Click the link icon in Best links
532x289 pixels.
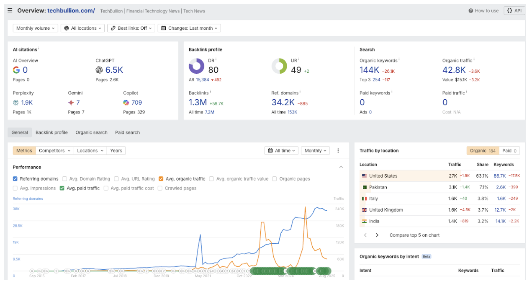[x=113, y=28]
